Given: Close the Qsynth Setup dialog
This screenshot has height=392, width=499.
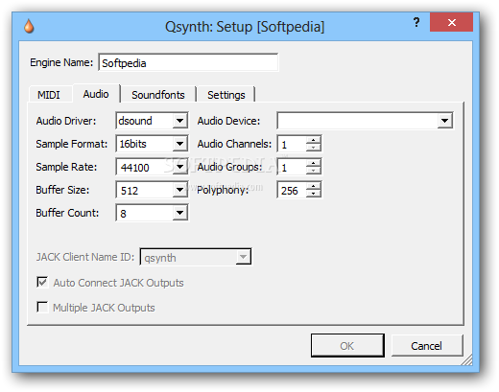Looking at the screenshot, I should coord(451,22).
